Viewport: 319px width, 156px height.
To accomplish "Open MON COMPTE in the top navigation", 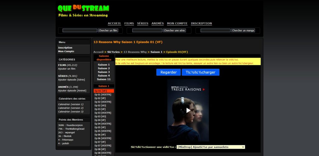I will 177,24.
